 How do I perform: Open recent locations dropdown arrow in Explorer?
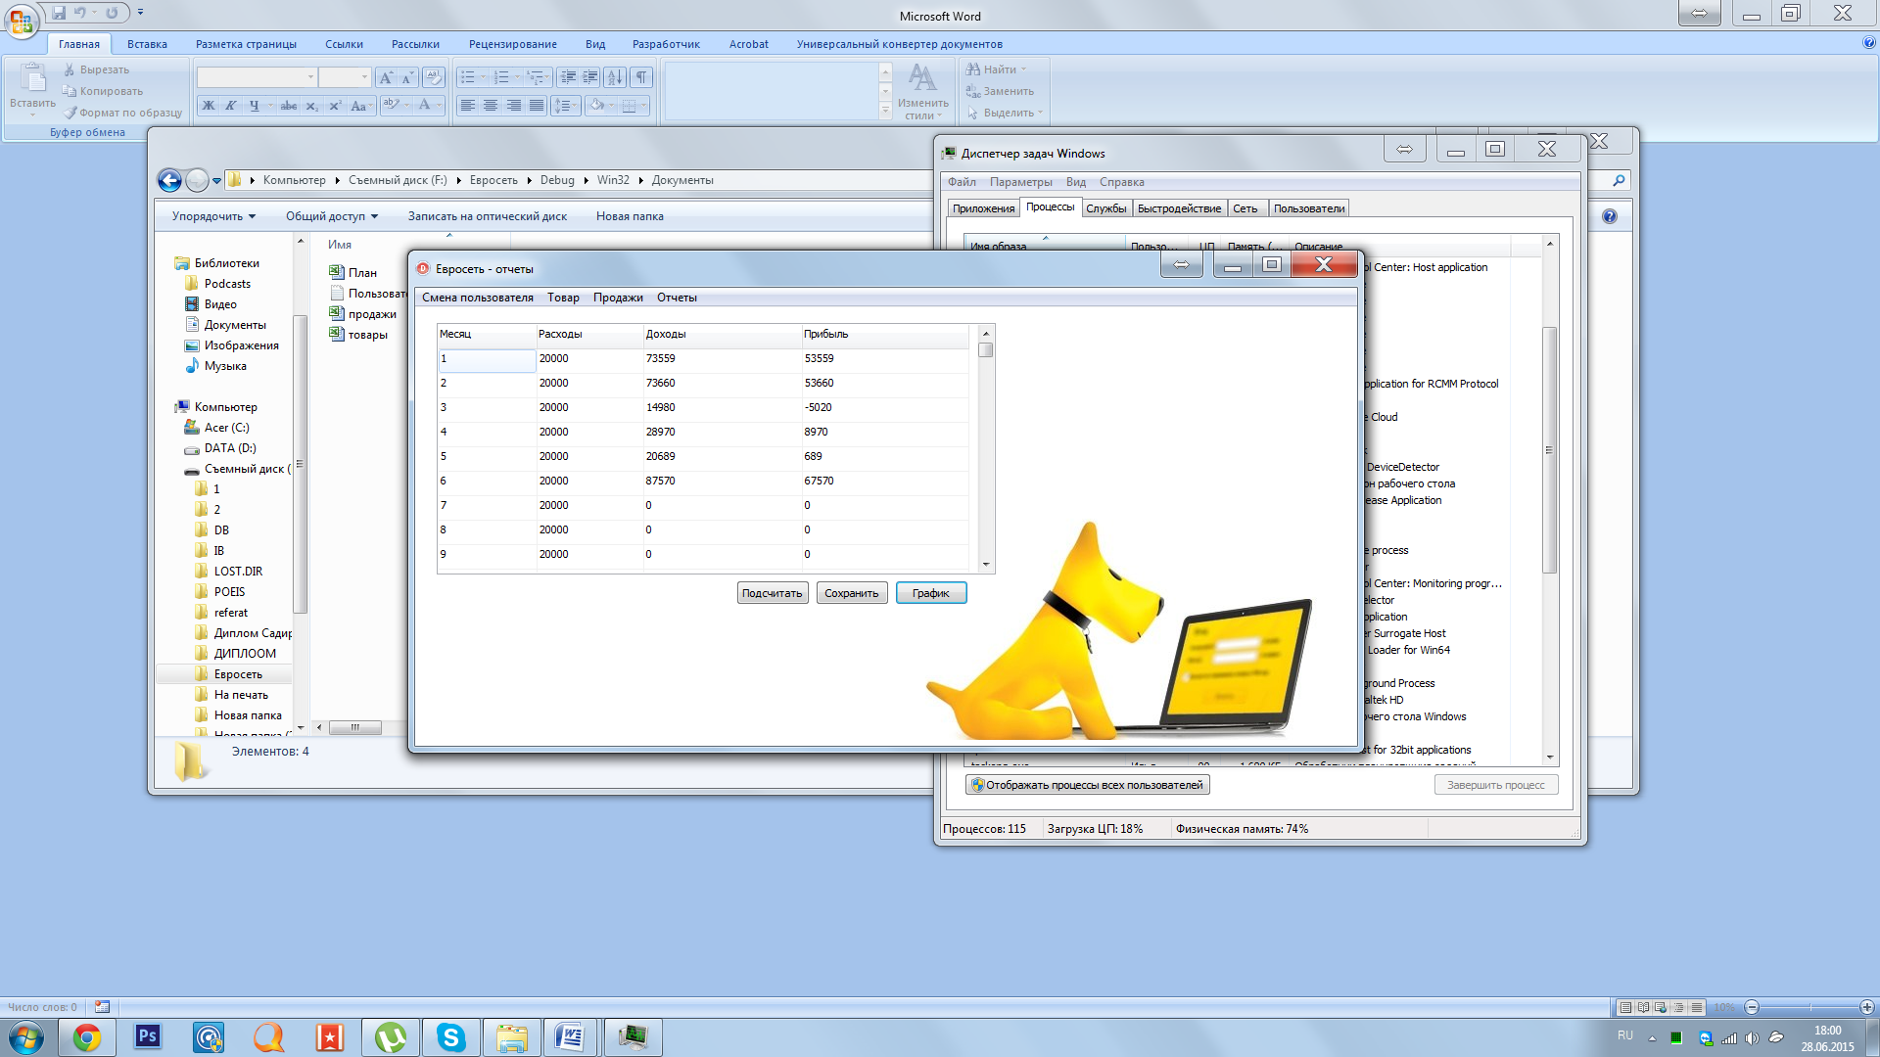click(216, 181)
